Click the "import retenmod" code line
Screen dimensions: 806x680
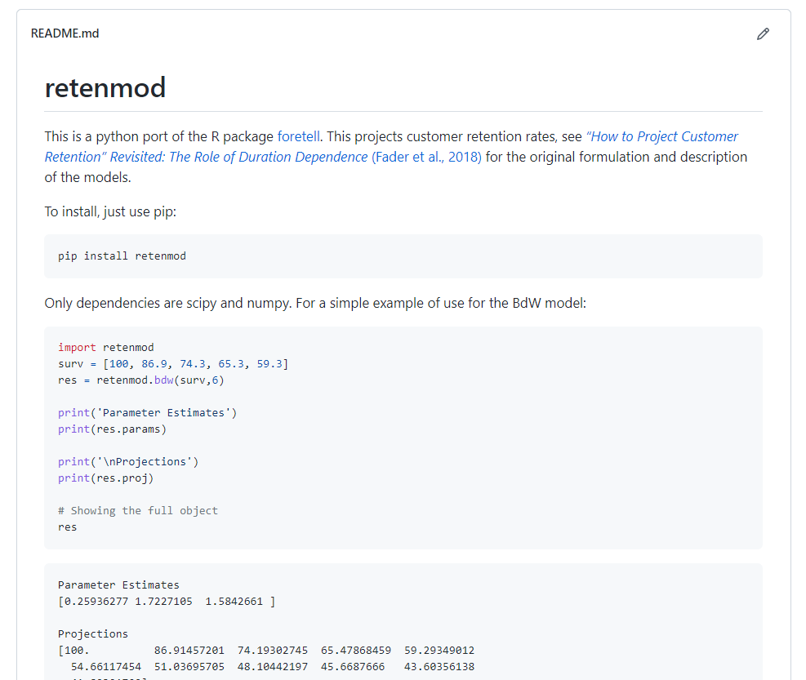tap(106, 347)
